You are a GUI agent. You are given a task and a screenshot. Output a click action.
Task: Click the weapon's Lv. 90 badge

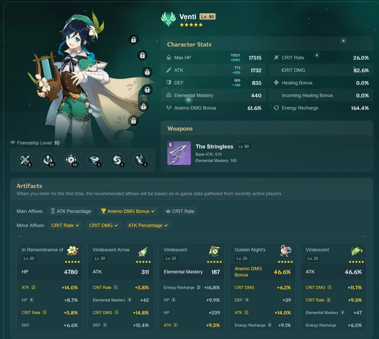[243, 146]
